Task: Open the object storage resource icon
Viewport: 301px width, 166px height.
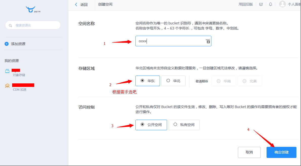Action: 7,71
